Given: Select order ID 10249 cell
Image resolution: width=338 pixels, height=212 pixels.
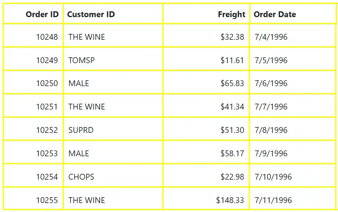Looking at the screenshot, I should [47, 60].
